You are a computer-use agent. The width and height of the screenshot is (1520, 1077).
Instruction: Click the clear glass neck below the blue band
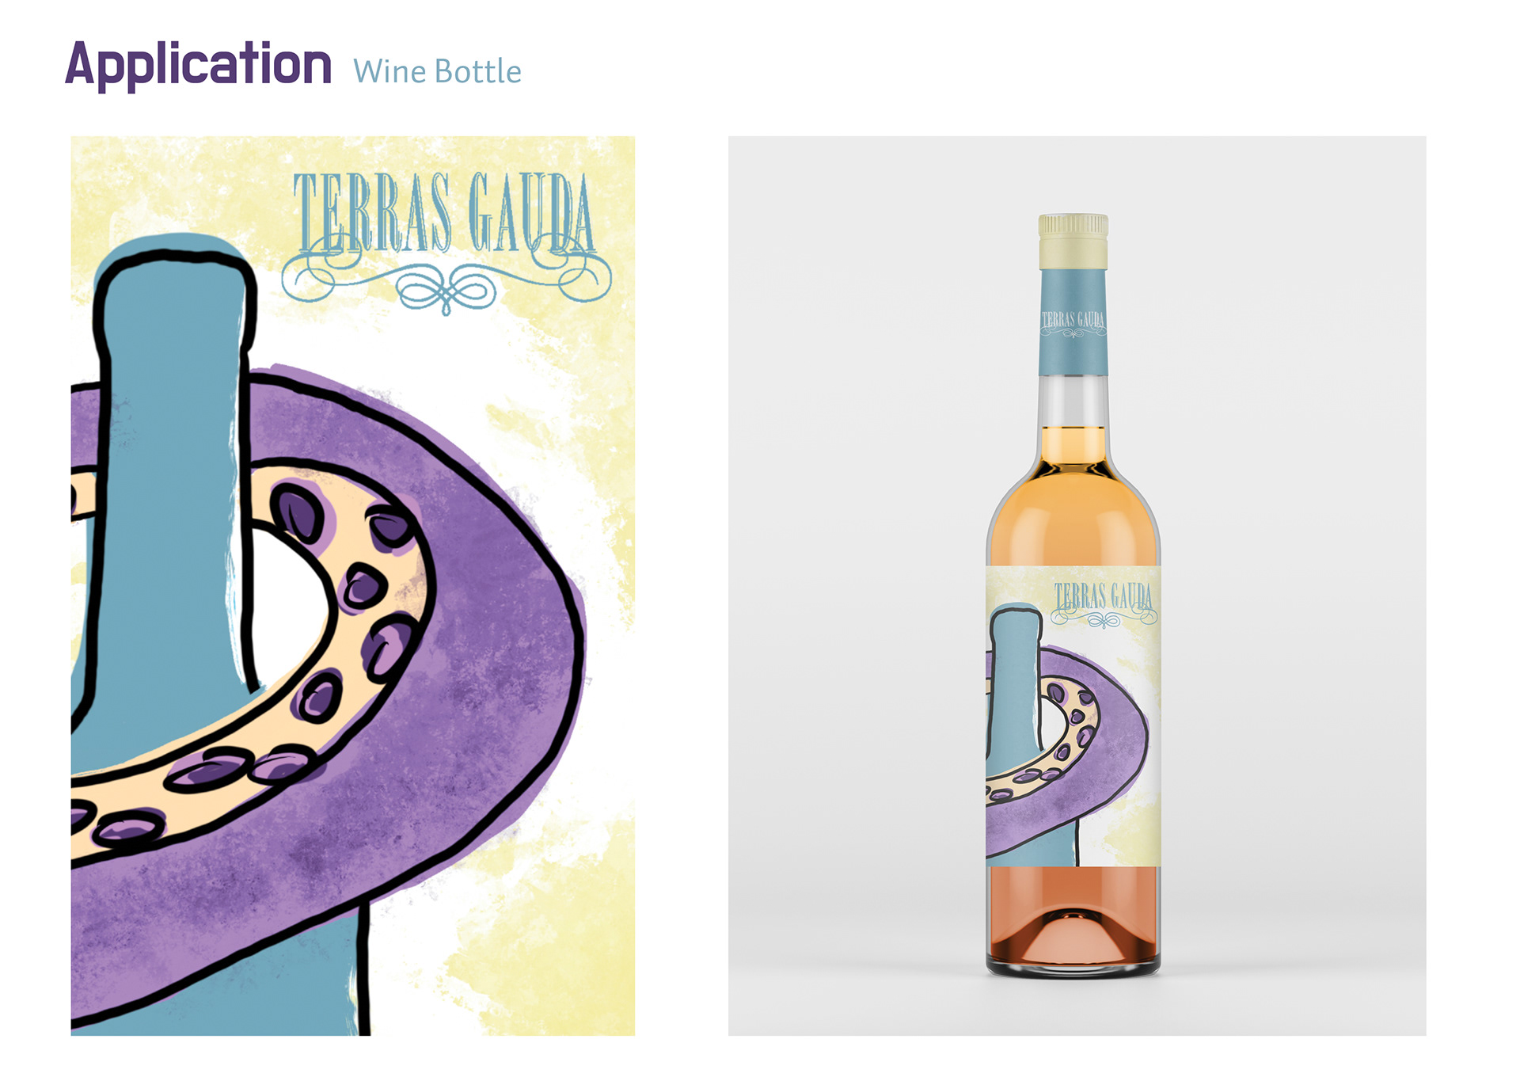(x=1073, y=401)
